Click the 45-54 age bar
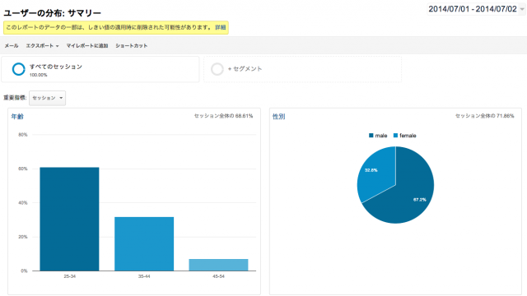Image resolution: width=527 pixels, height=296 pixels. (x=218, y=265)
